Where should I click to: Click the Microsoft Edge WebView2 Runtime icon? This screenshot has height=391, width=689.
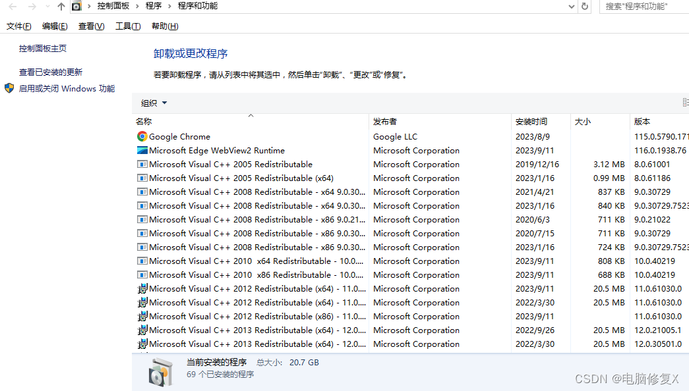pos(142,150)
